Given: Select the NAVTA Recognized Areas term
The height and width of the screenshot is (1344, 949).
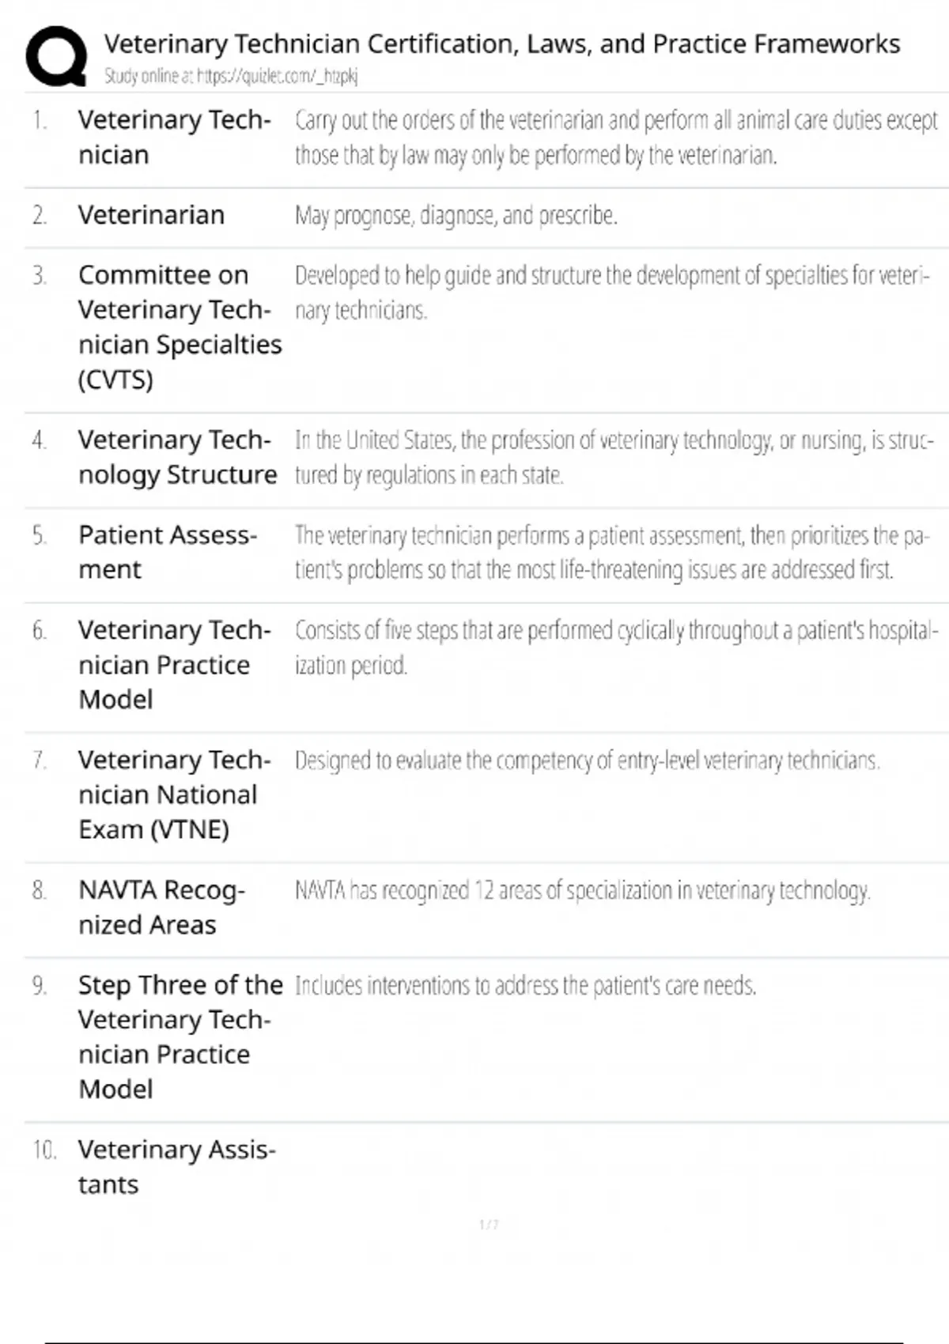Looking at the screenshot, I should 161,908.
